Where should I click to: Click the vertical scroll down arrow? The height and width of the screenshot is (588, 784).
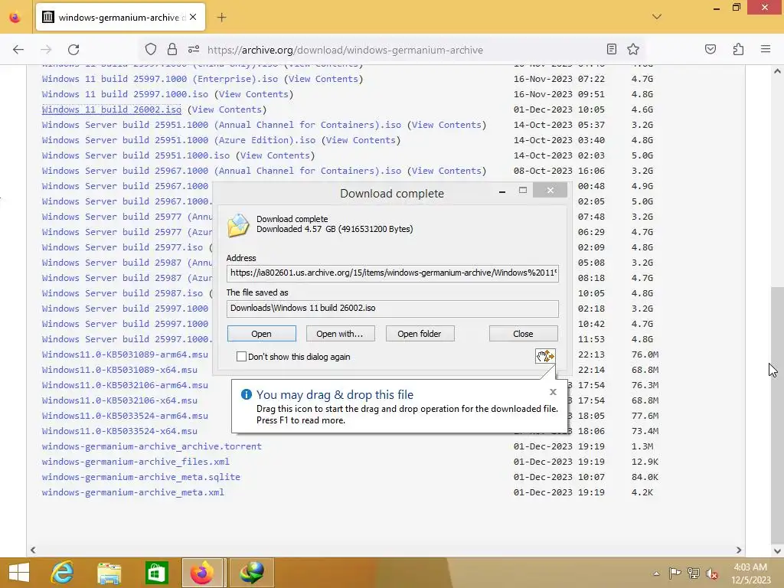777,550
